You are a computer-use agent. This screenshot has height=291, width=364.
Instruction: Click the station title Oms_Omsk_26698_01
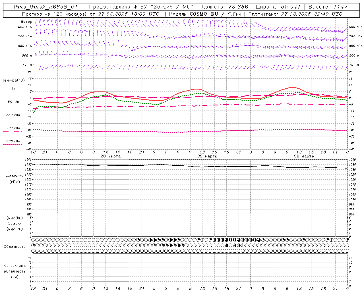pos(45,7)
